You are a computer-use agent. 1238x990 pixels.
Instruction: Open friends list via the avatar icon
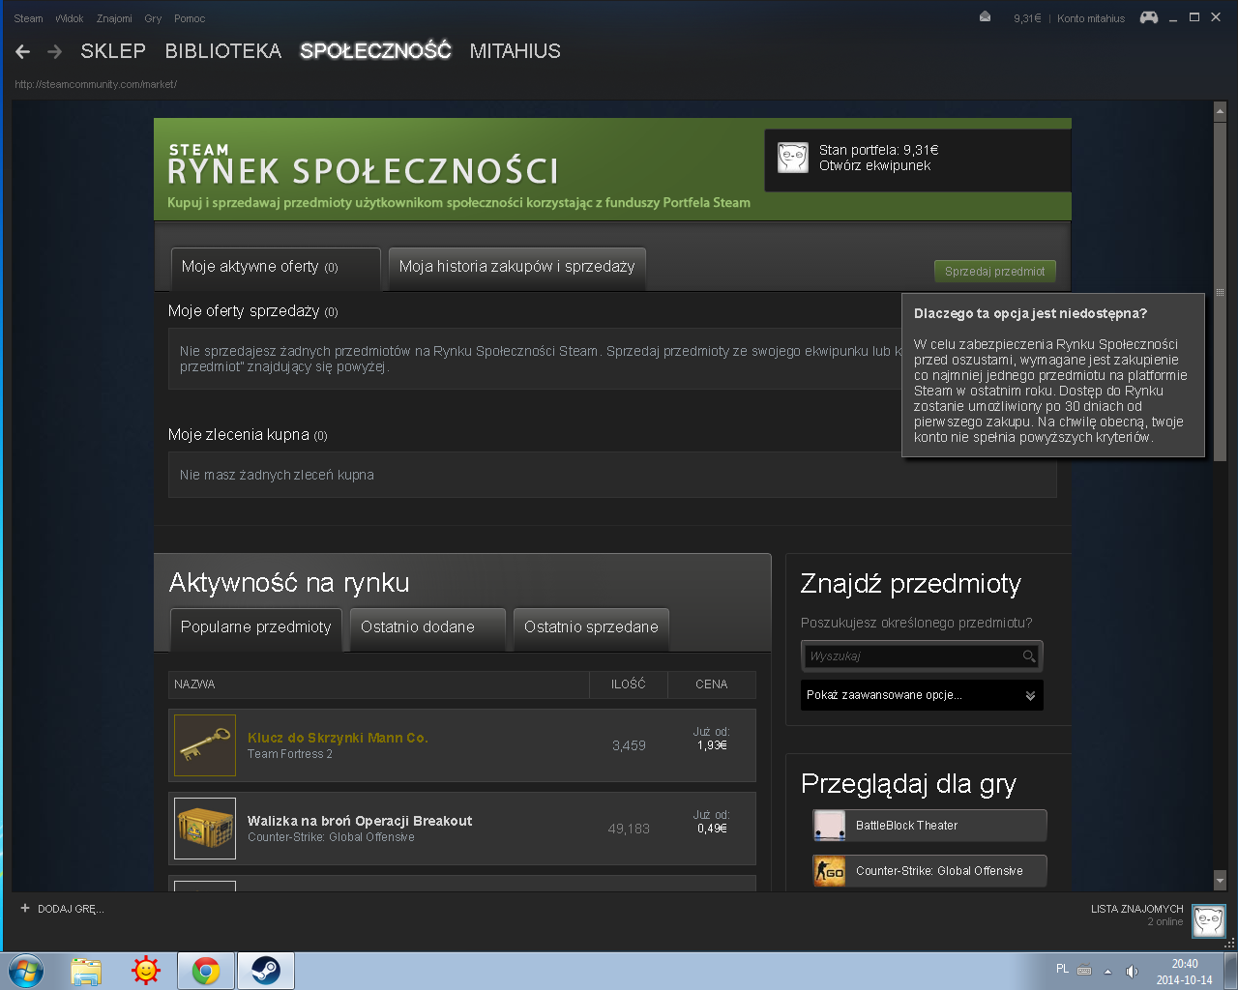[1209, 920]
